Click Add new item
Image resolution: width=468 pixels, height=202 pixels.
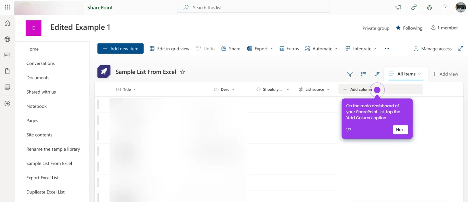tap(121, 49)
